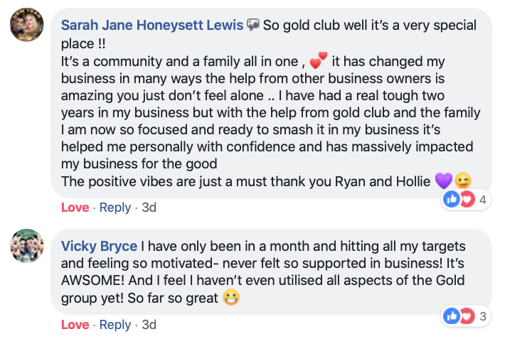Screen dimensions: 505x339
Task: Click the grinning emoji in Vicky's comment
Action: [231, 298]
